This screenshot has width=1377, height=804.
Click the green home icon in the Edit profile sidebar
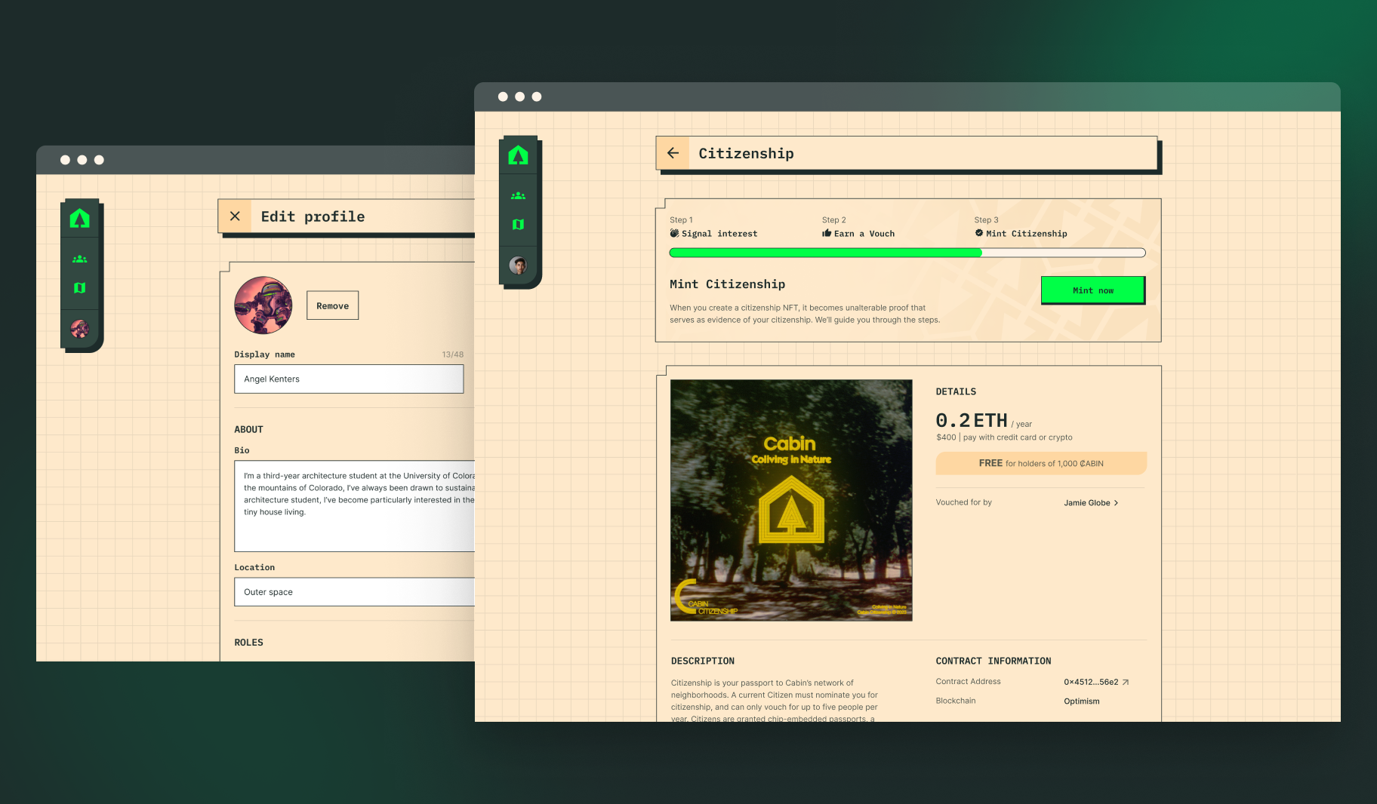point(81,219)
